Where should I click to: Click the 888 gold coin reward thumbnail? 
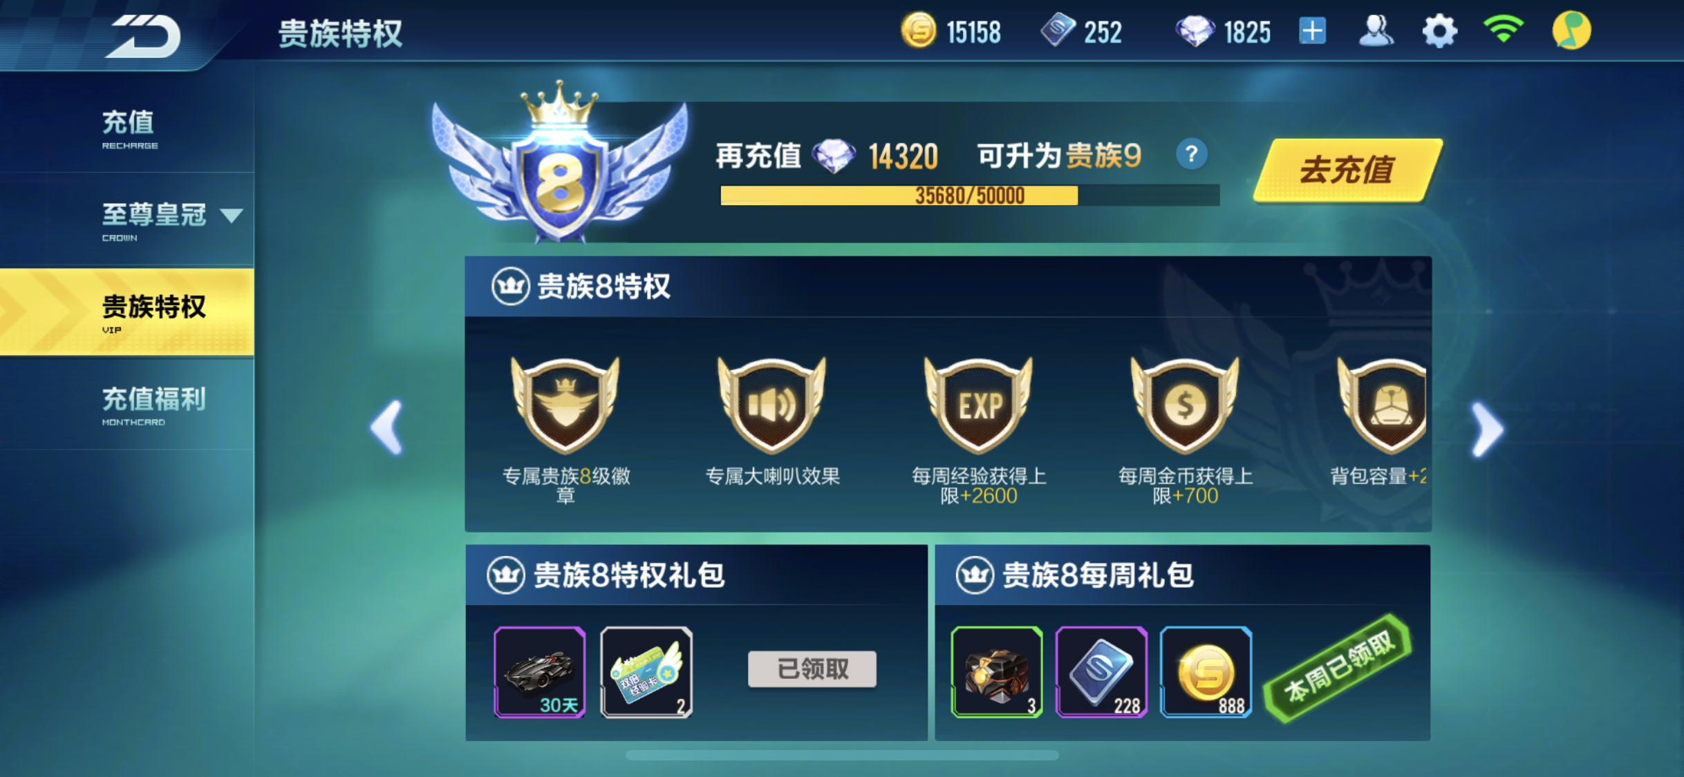(x=1206, y=672)
